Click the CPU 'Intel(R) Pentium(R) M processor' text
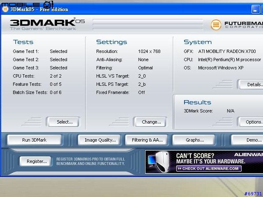 (229, 60)
